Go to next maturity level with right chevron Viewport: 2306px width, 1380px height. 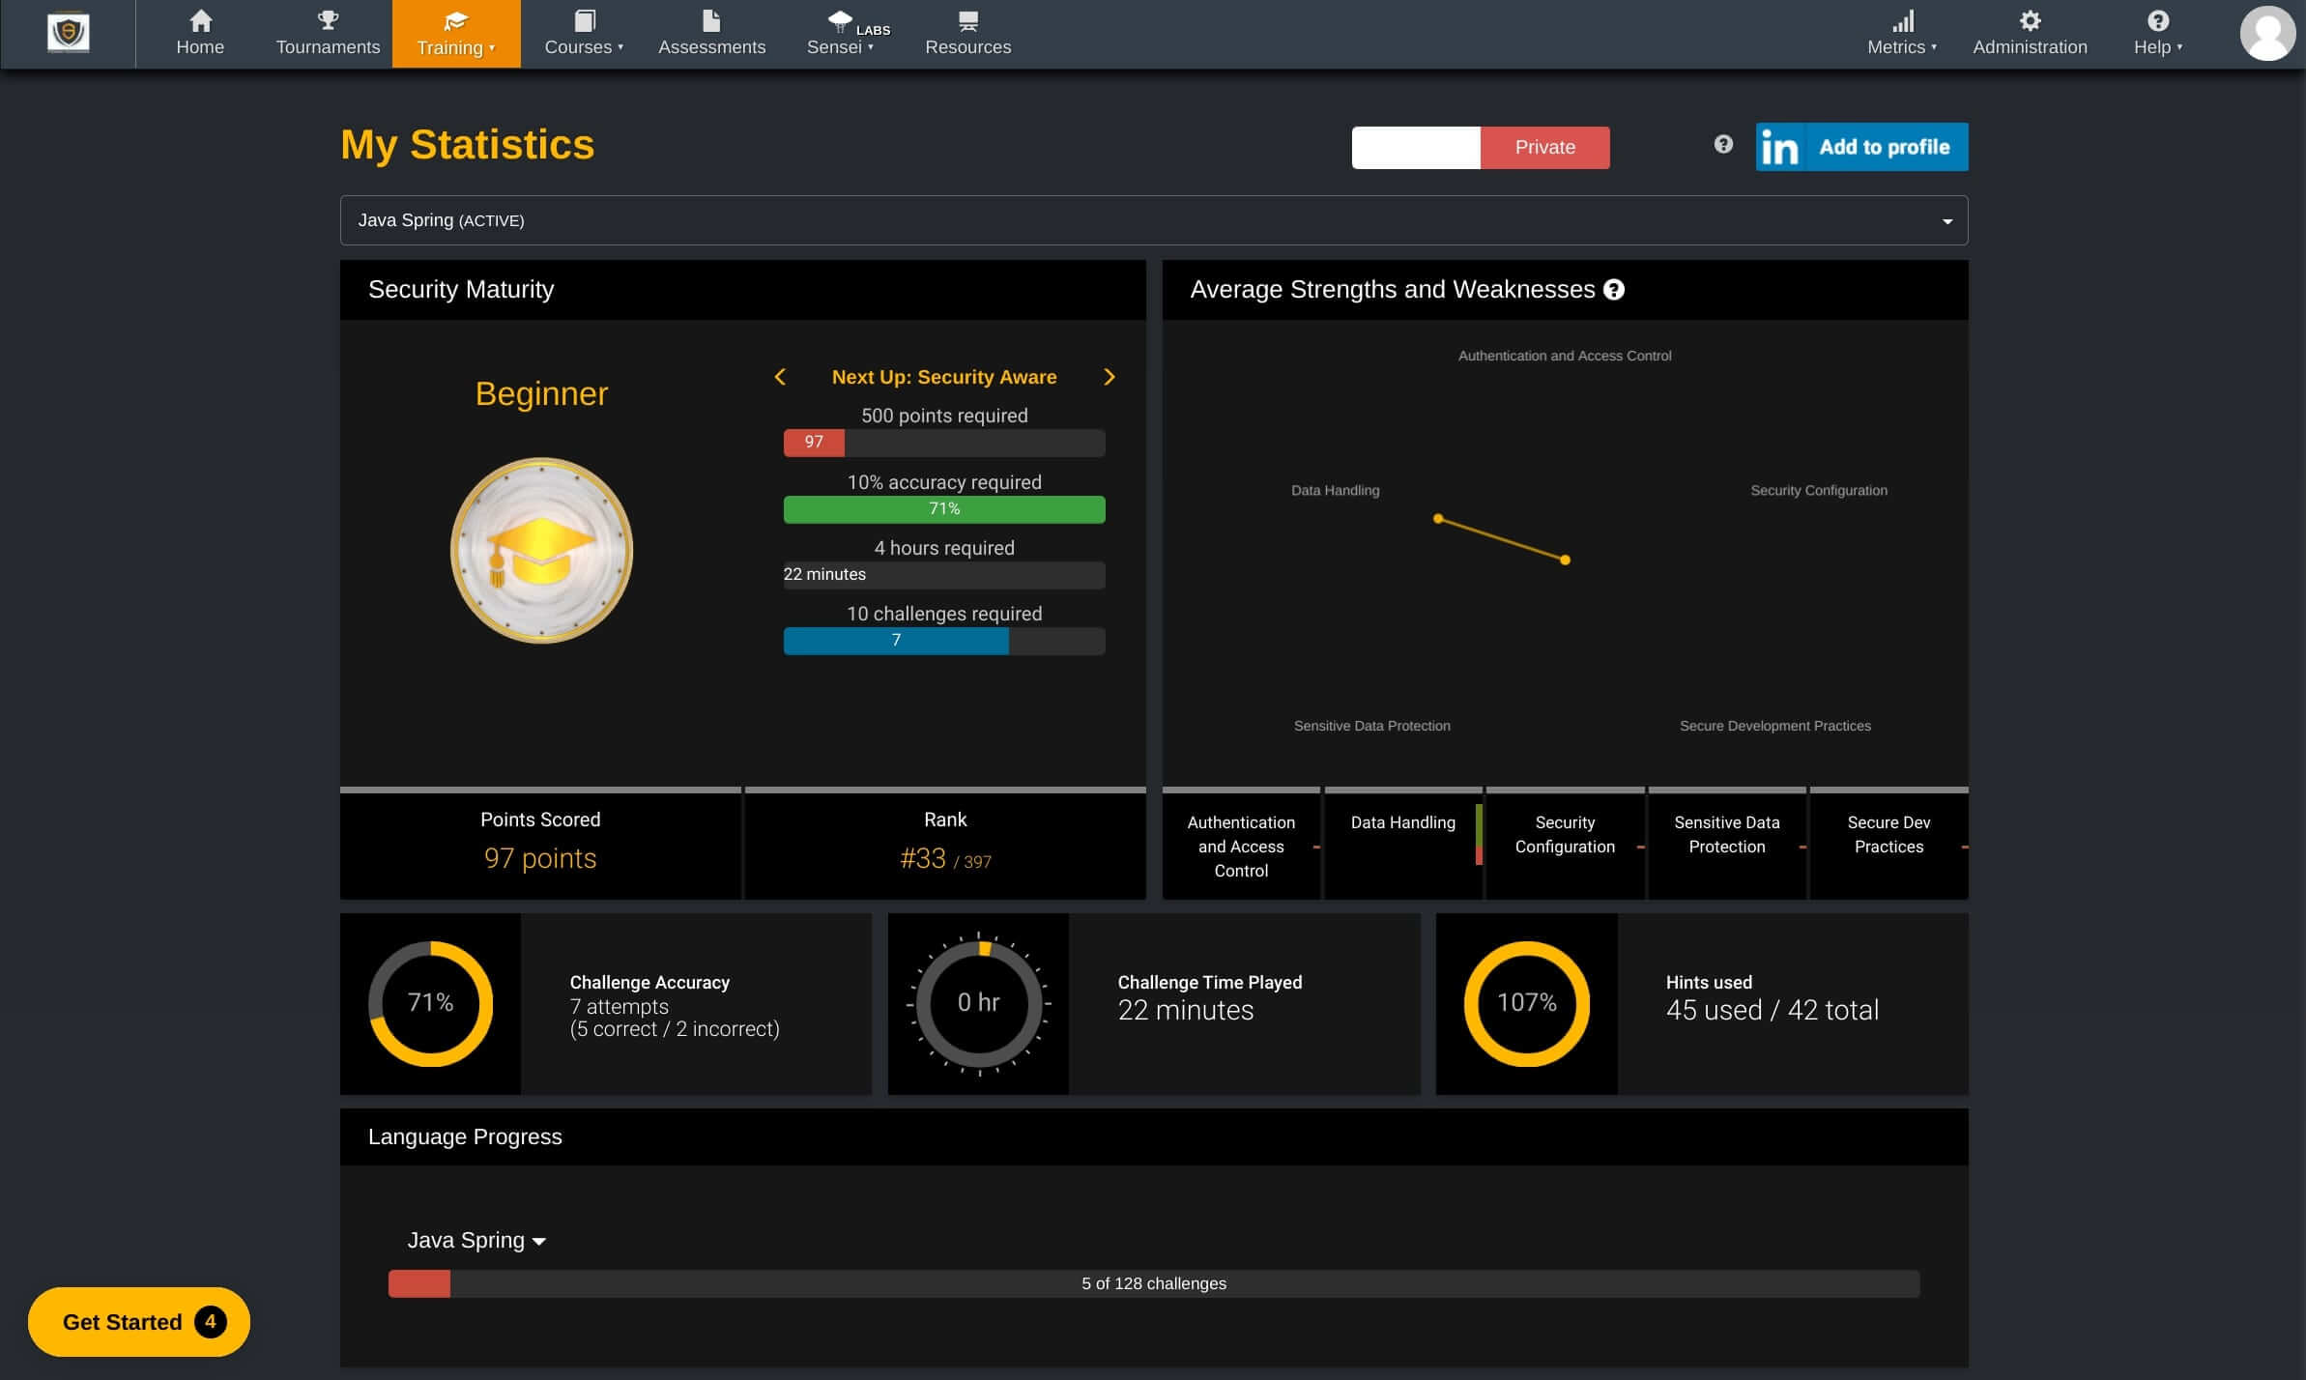1109,377
